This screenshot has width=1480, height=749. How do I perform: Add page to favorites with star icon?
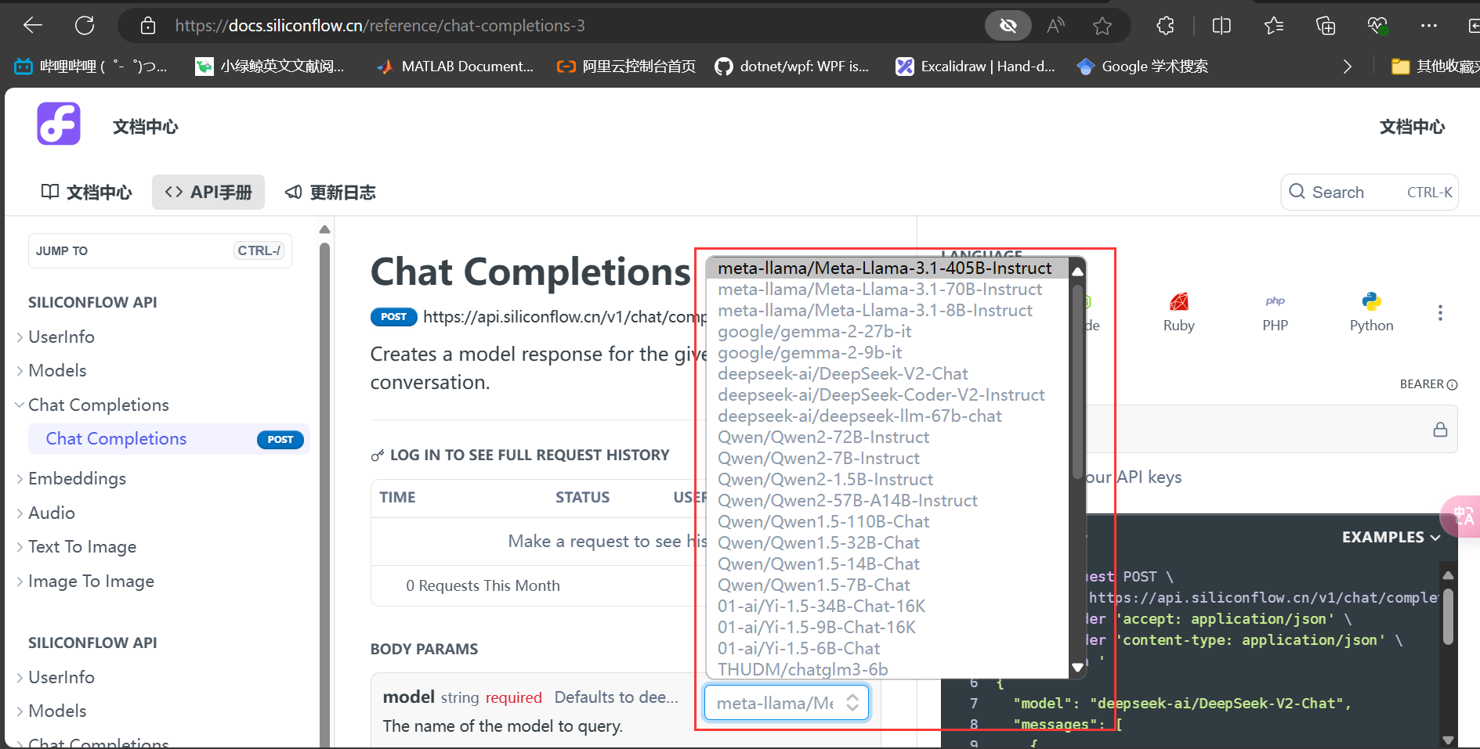(1102, 26)
